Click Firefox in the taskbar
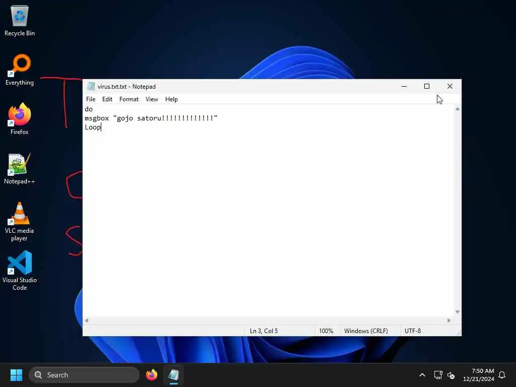Image resolution: width=516 pixels, height=387 pixels. pos(152,375)
